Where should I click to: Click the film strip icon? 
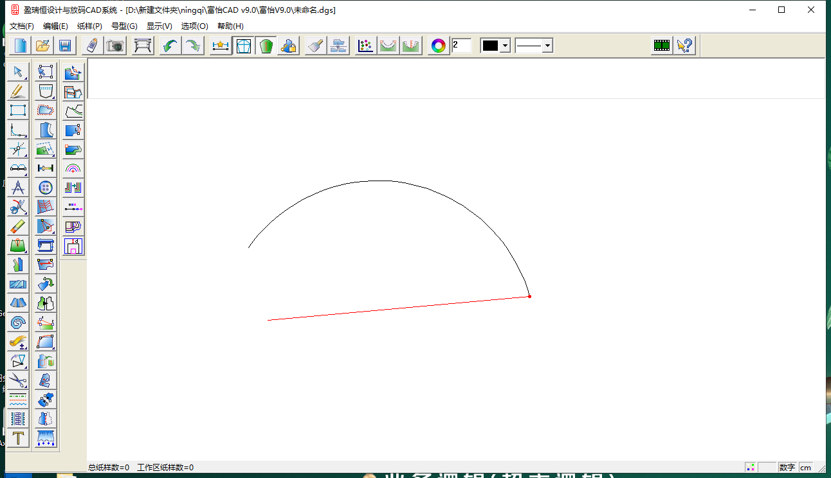pyautogui.click(x=662, y=46)
